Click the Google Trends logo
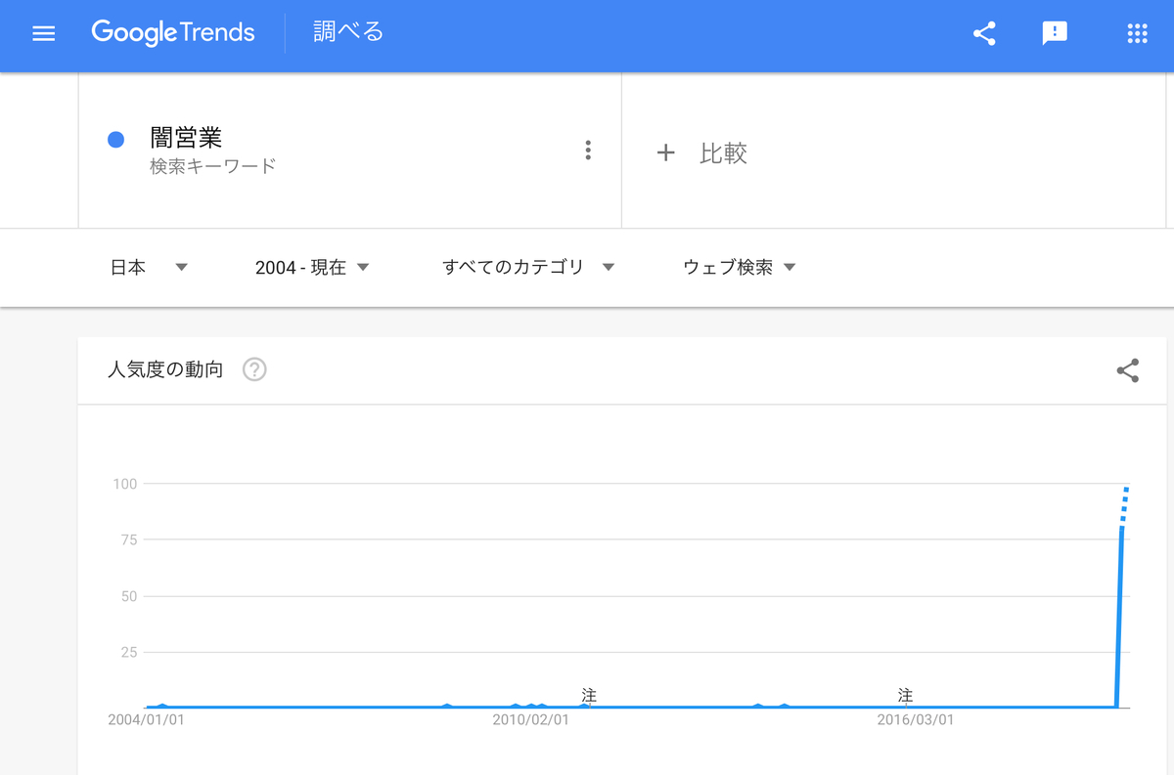The image size is (1174, 775). pos(173,32)
